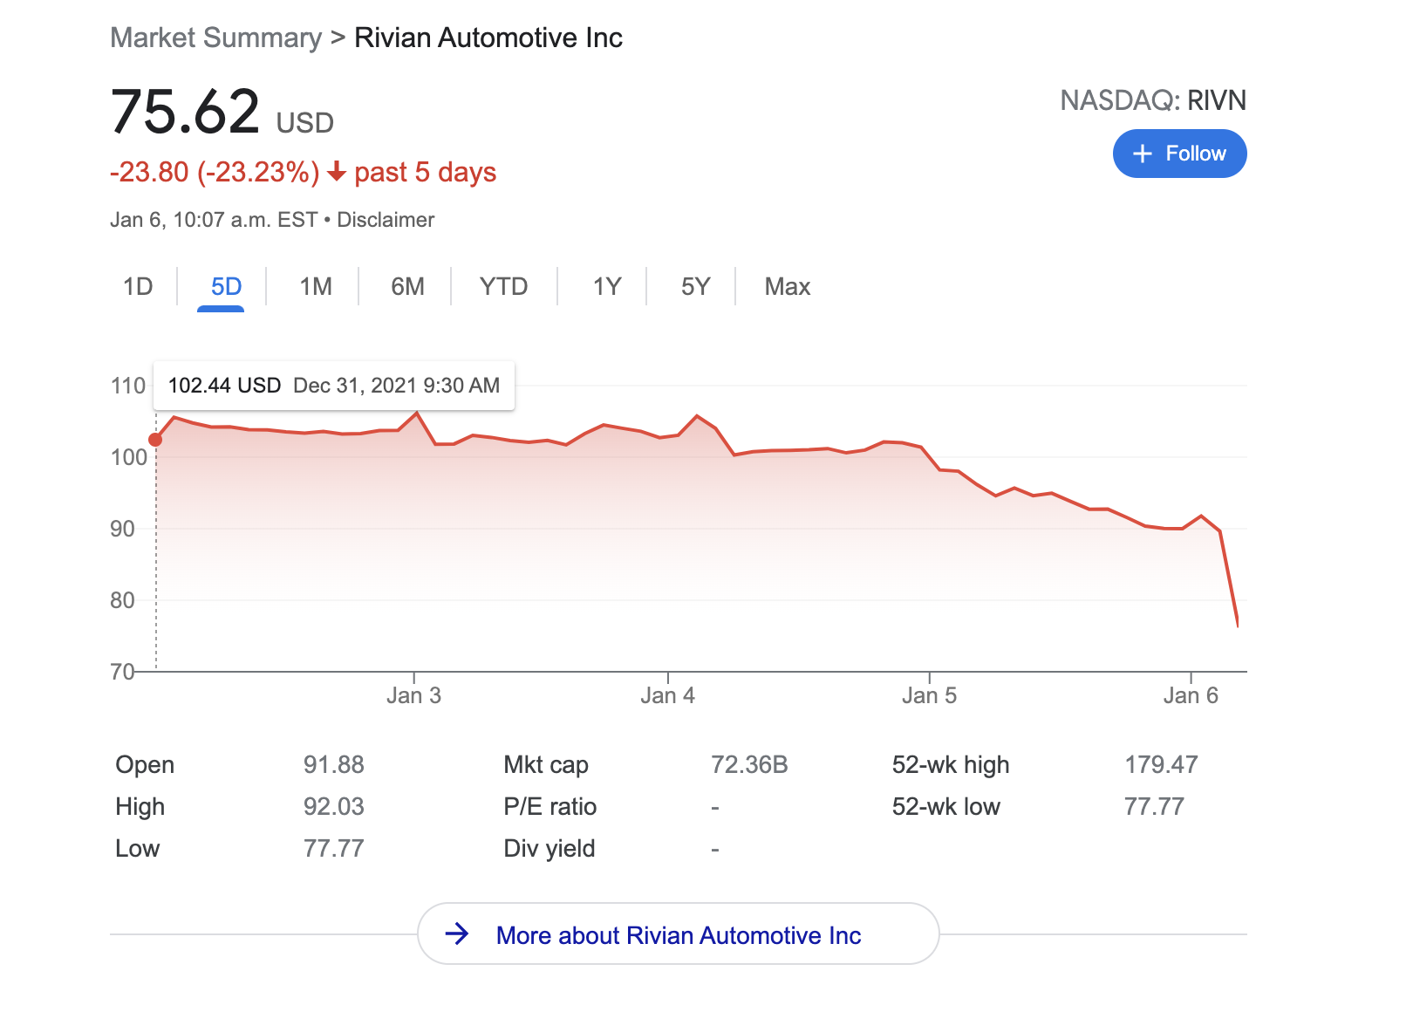Switch to the 1Y time range tab
The image size is (1413, 1012).
[607, 286]
